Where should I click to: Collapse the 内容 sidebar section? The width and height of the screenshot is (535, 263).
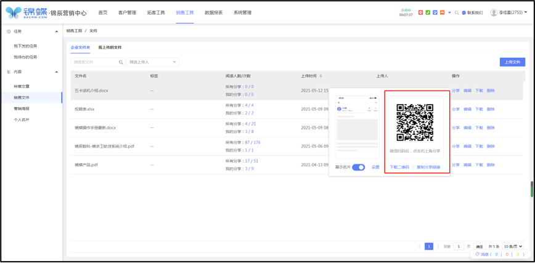coord(56,72)
